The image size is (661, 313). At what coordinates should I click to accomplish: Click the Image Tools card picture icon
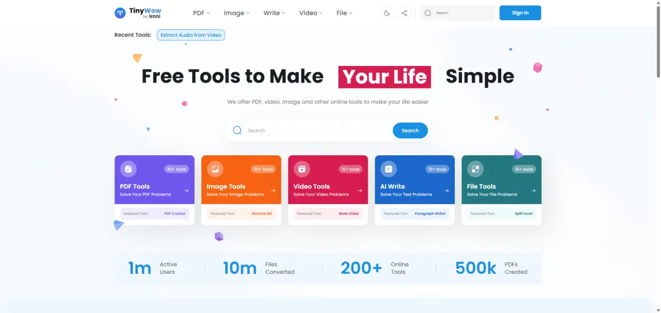click(215, 169)
